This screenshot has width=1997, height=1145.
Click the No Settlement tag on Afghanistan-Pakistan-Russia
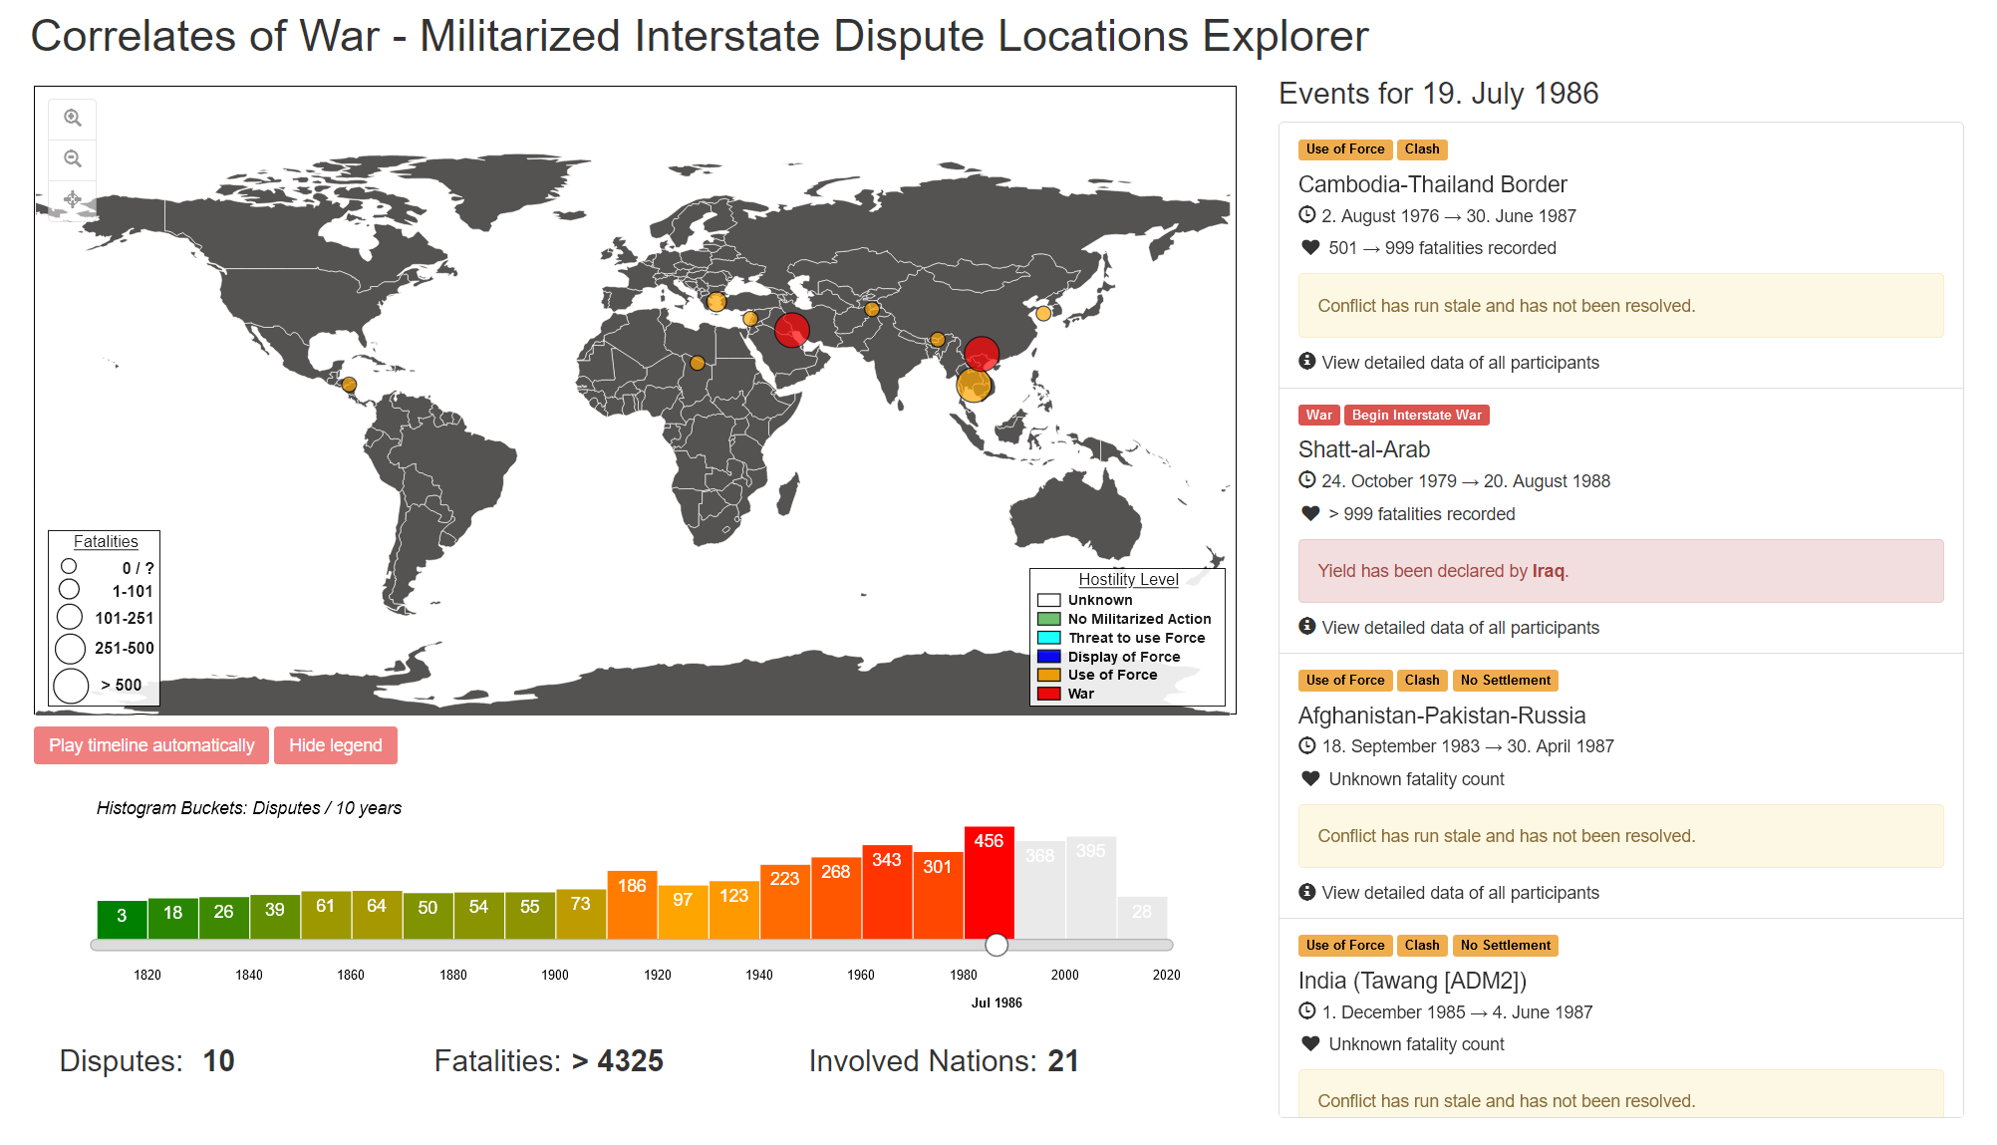pyautogui.click(x=1505, y=680)
